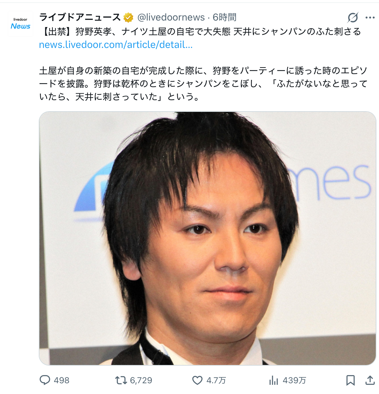Click the gold verified badge
This screenshot has width=379, height=394.
point(128,17)
